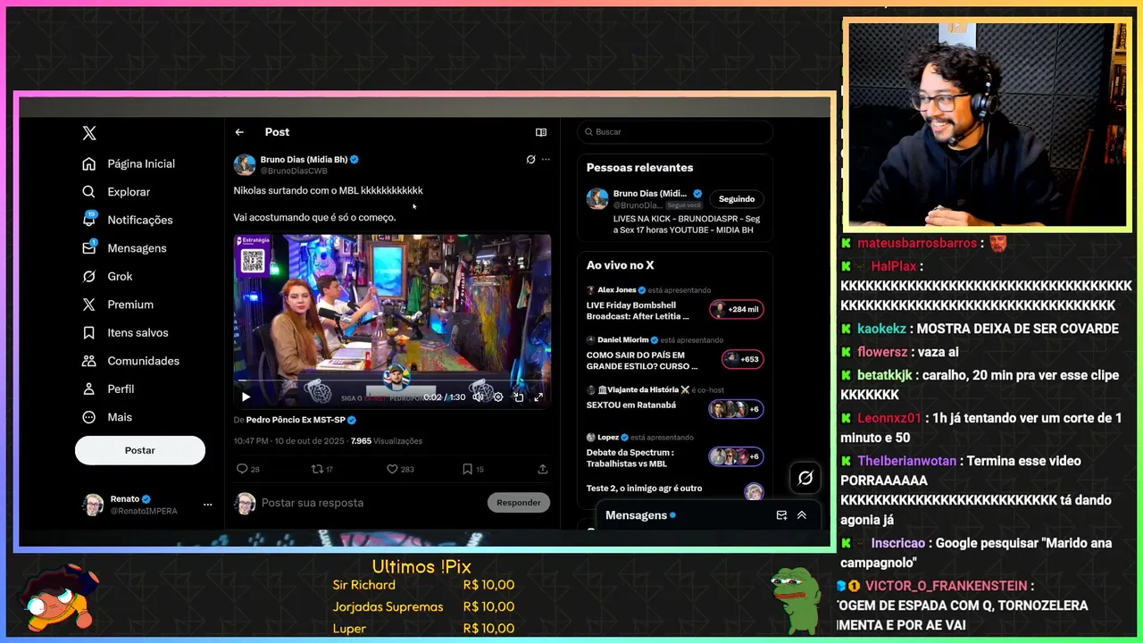Click Renato's avatar in the sidebar

[93, 505]
